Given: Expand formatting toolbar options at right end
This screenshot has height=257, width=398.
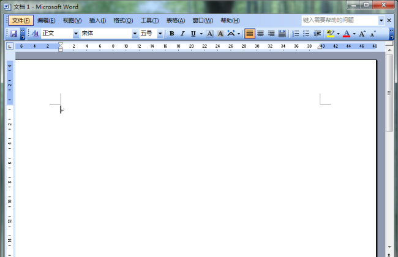Looking at the screenshot, I should click(x=392, y=34).
